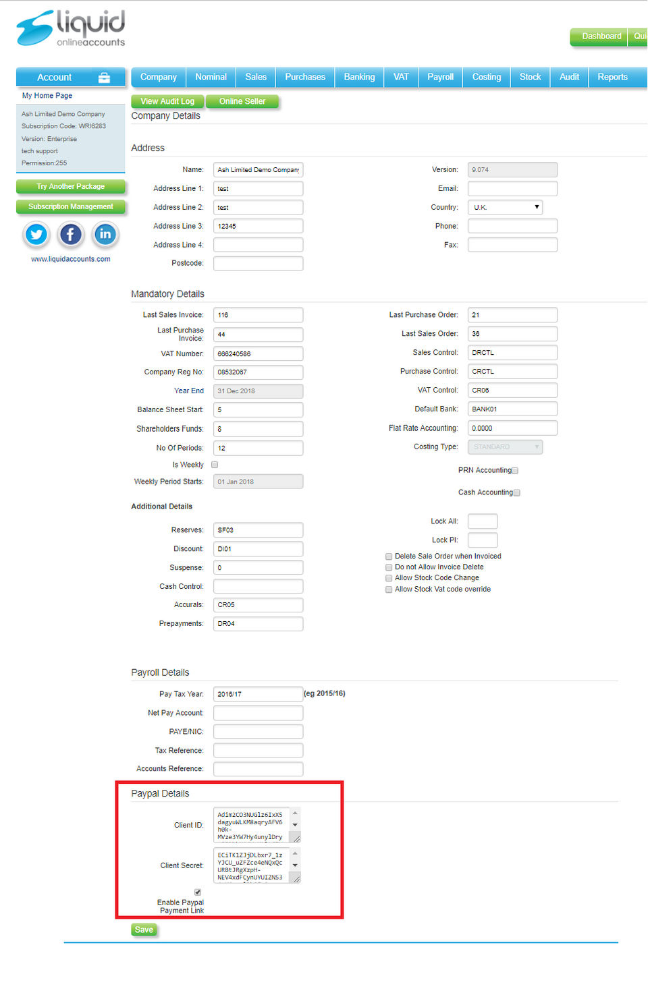The width and height of the screenshot is (648, 1003).
Task: Open the Costing Type dropdown
Action: coord(506,447)
